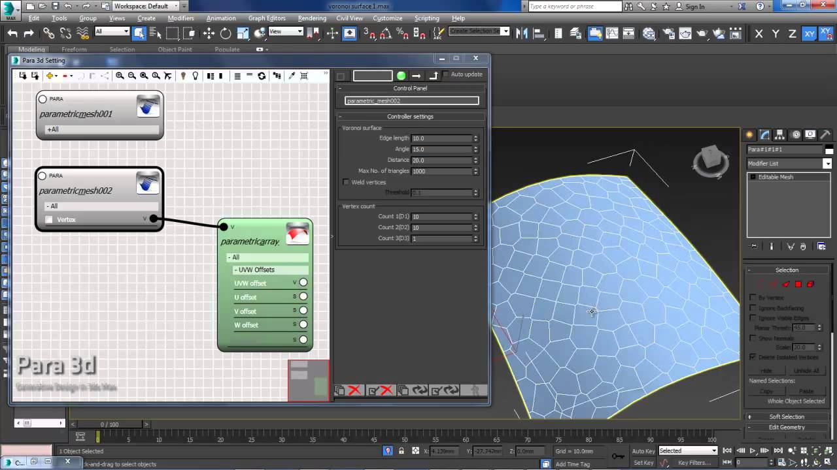837x470 pixels.
Task: Open the selection filter All dropdown
Action: [x=112, y=31]
